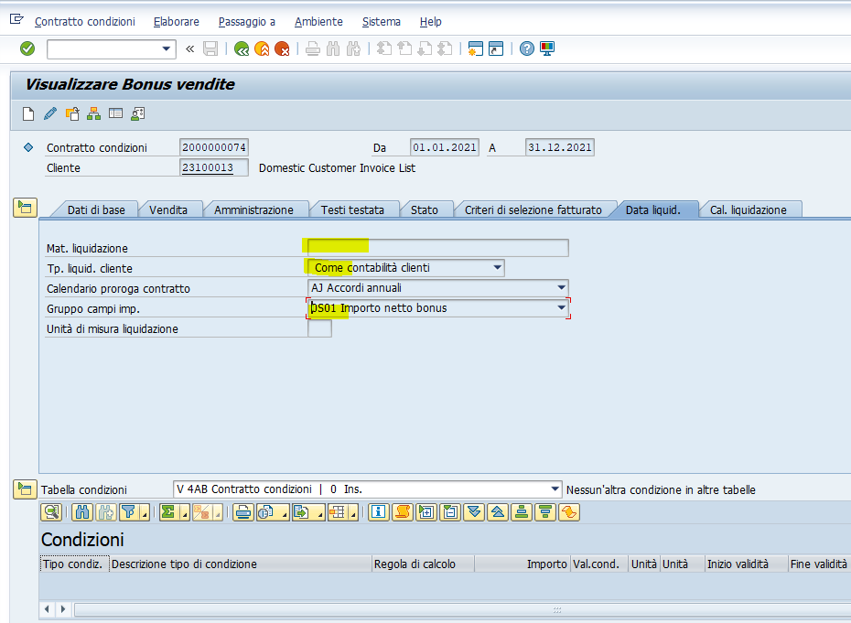Open the Filter options small arrow
This screenshot has height=623, width=851.
145,512
